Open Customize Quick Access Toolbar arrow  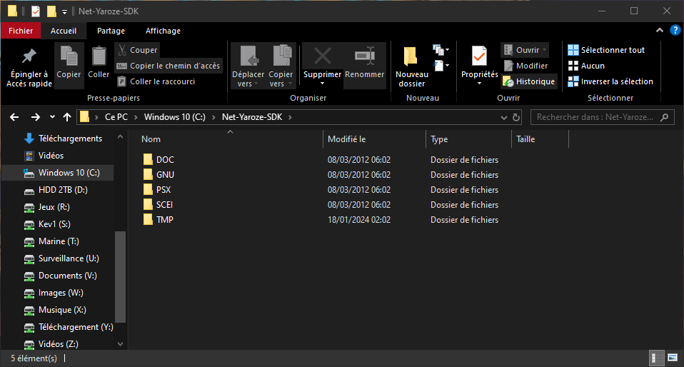click(64, 12)
